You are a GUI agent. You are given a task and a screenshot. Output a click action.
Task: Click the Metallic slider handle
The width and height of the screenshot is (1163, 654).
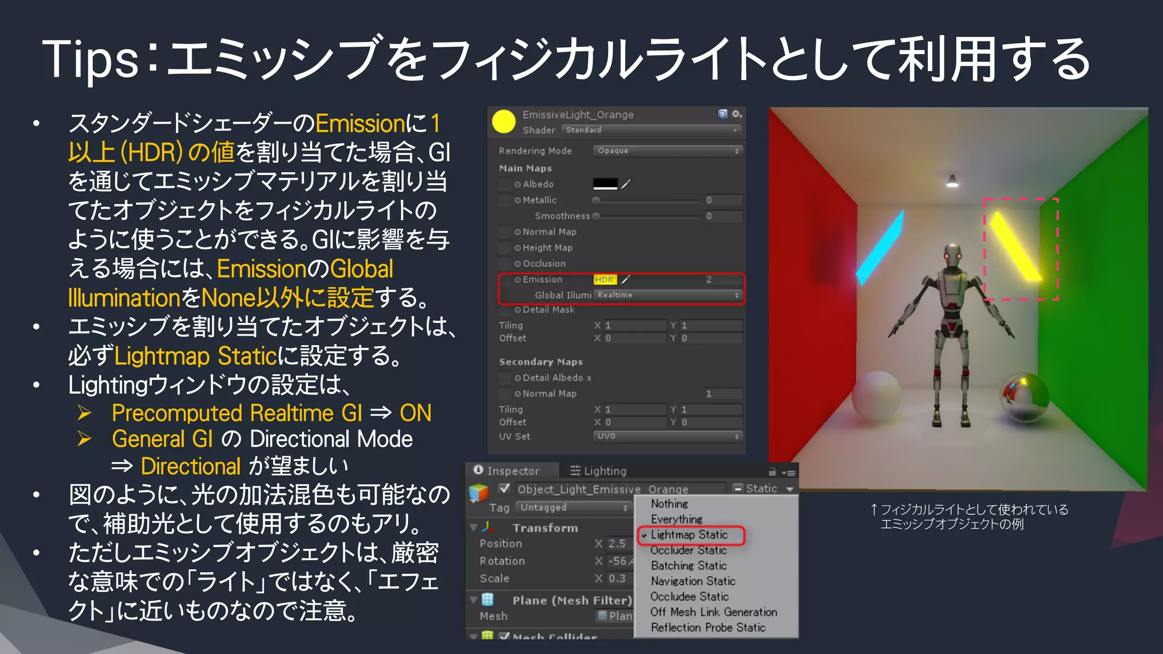coord(596,200)
